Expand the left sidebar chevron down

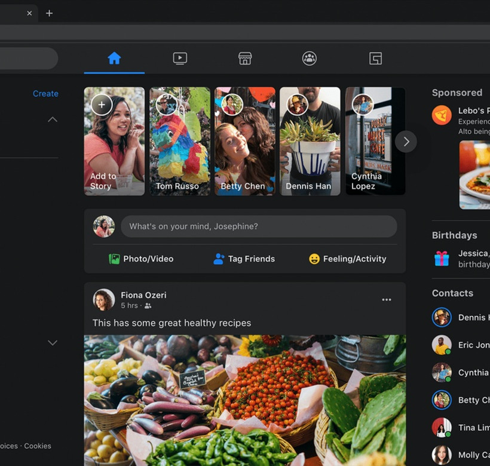tap(53, 343)
